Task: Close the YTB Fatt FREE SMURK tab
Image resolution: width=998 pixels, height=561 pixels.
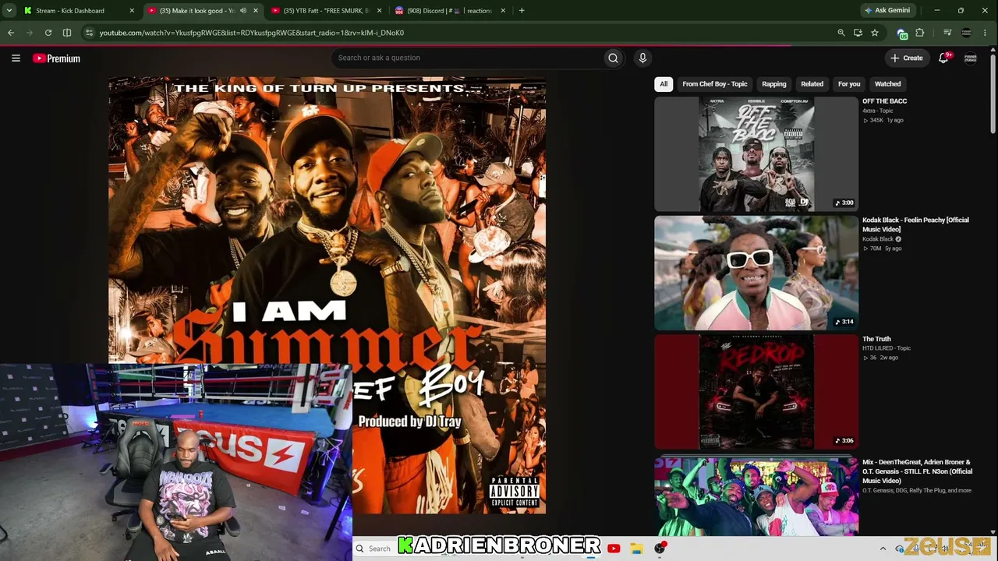Action: coord(380,11)
